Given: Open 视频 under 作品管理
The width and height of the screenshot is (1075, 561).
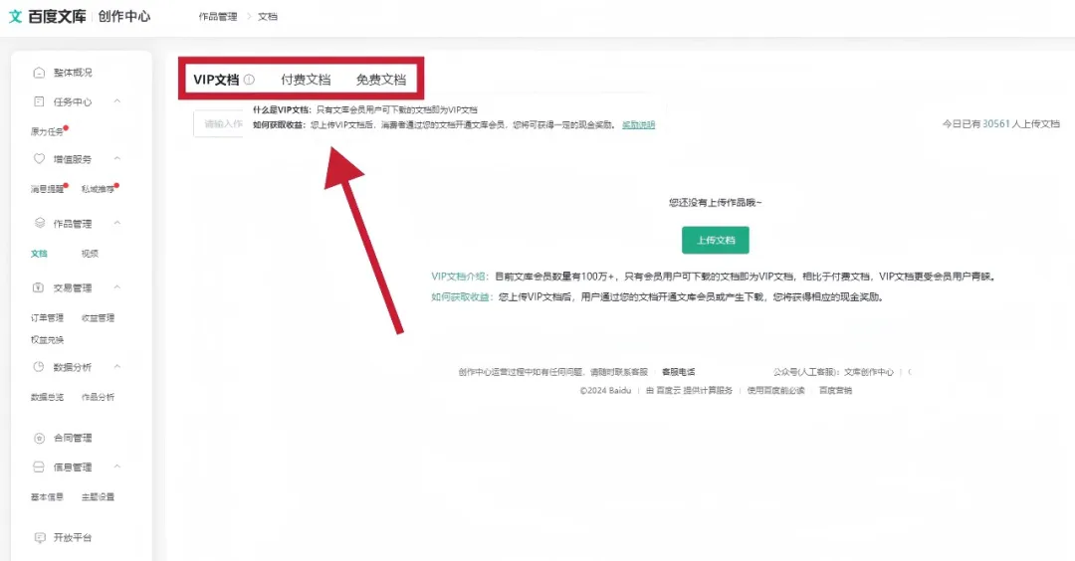Looking at the screenshot, I should click(x=90, y=254).
